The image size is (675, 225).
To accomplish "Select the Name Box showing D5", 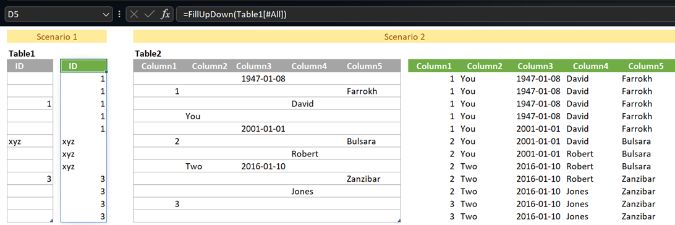I will tap(59, 15).
